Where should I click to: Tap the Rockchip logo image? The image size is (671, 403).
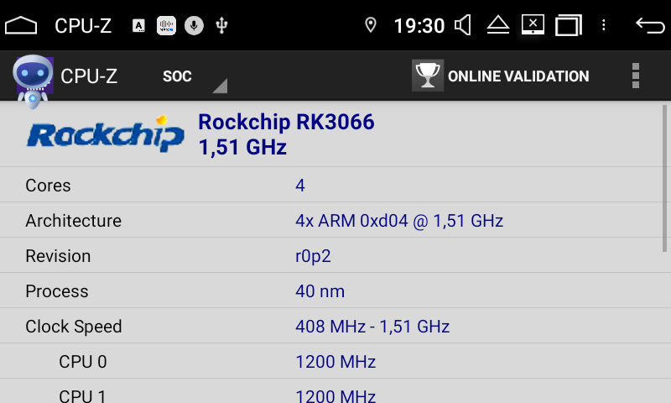pos(106,134)
